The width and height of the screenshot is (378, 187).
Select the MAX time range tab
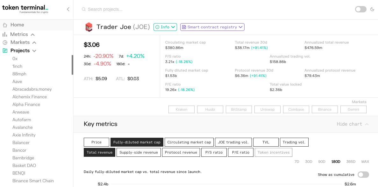coord(365,162)
